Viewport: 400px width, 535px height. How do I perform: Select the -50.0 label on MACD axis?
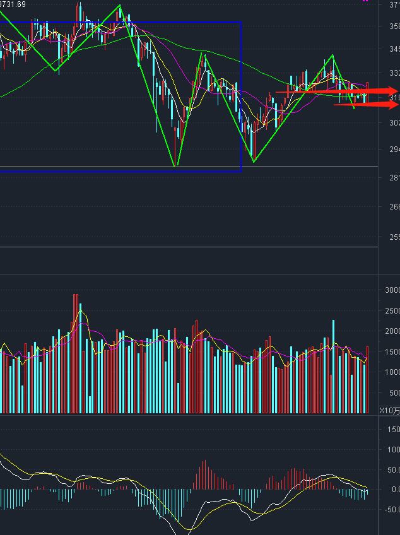coord(391,509)
